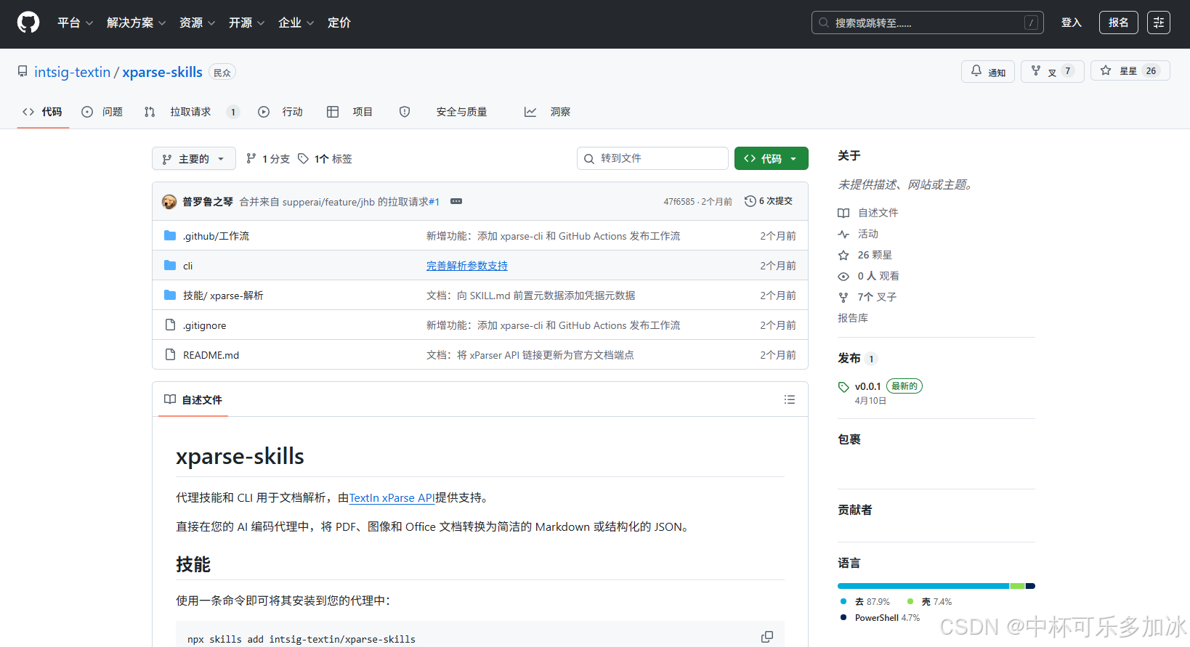Switch to the 代码 tab

click(x=43, y=112)
